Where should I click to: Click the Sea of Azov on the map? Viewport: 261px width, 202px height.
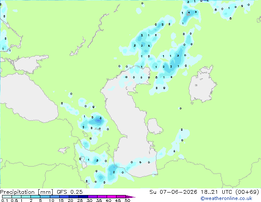click(x=28, y=64)
